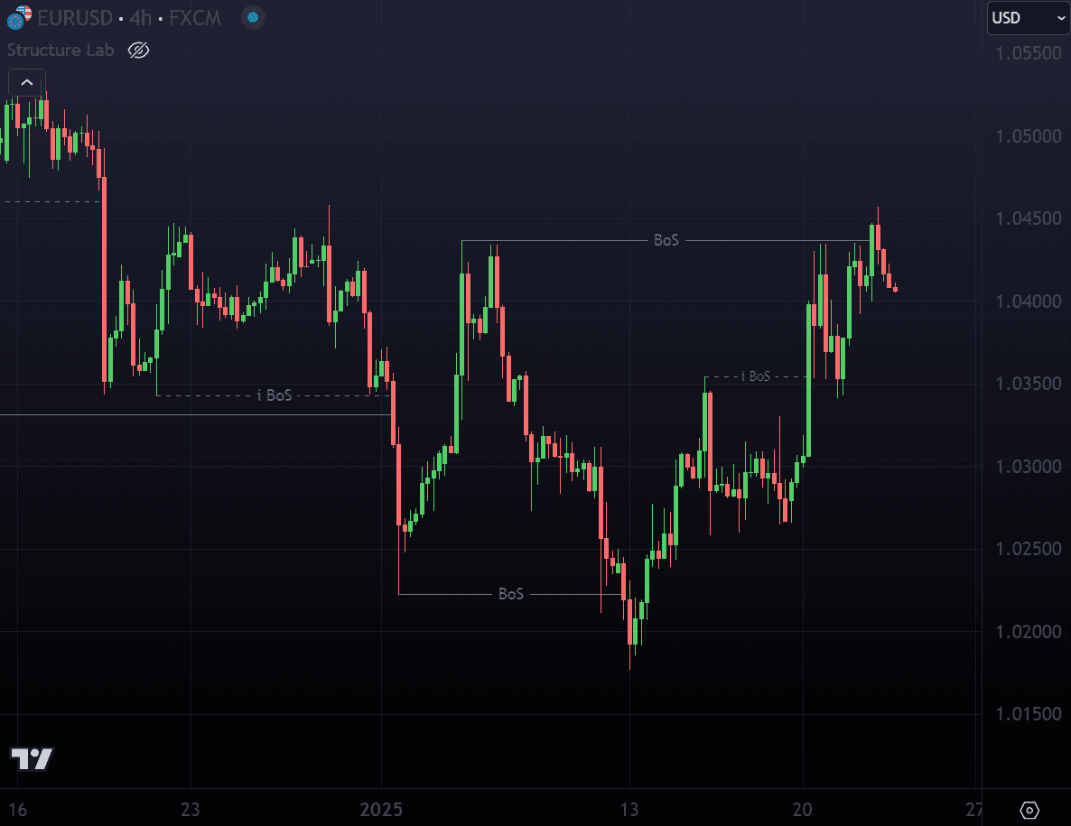Click the 16 date on time axis
This screenshot has height=826, width=1071.
pos(18,810)
